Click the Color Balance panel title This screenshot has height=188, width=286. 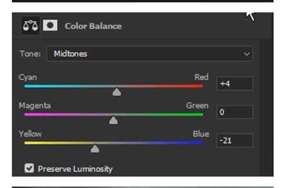pos(93,26)
